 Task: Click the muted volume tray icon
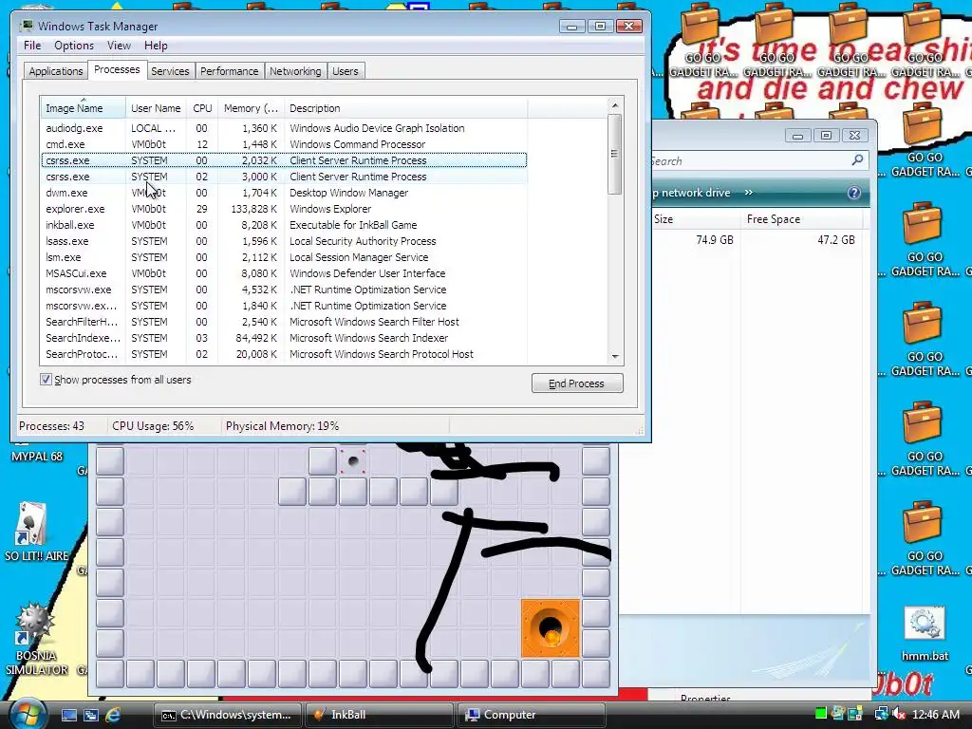[898, 714]
